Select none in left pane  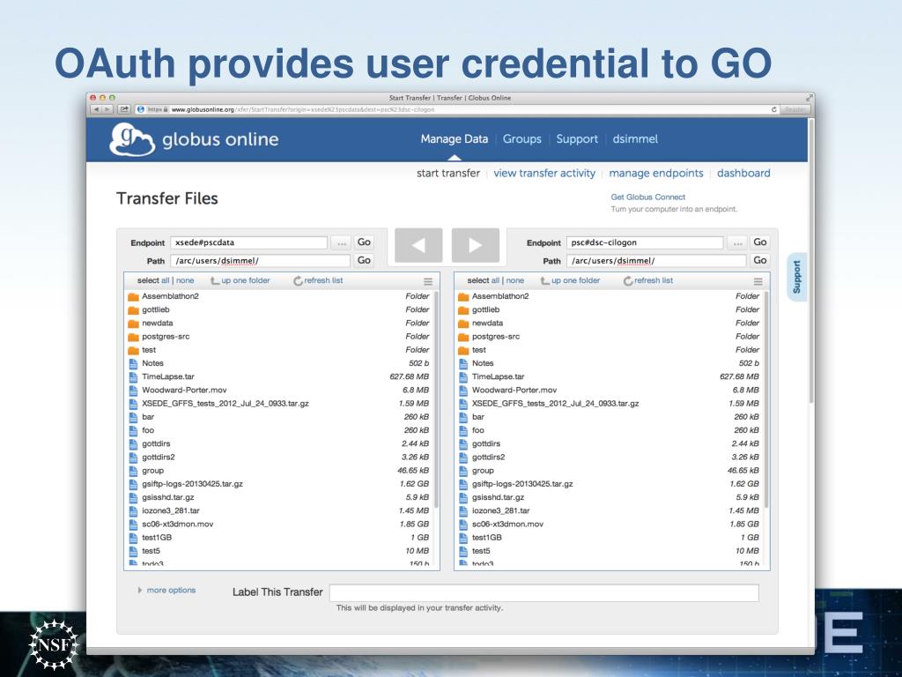point(185,280)
